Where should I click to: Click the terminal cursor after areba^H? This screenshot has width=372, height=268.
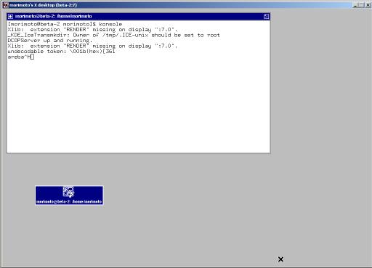[x=33, y=57]
